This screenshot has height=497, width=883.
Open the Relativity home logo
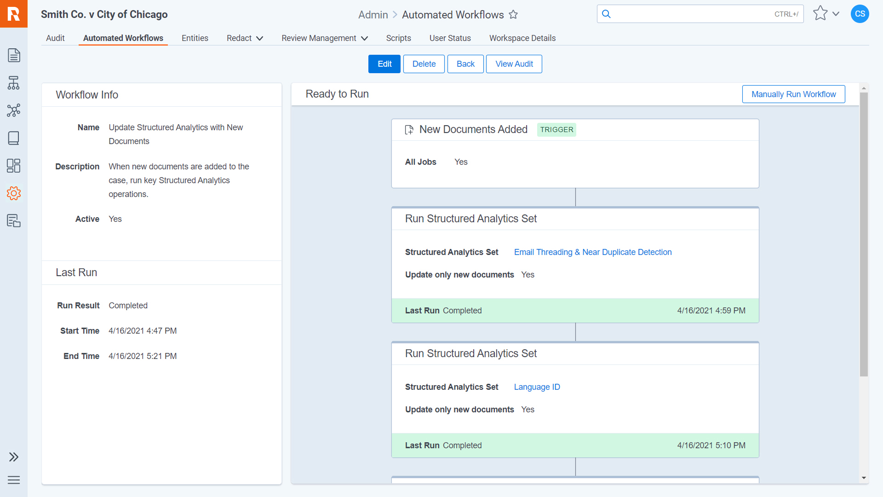pos(13,13)
